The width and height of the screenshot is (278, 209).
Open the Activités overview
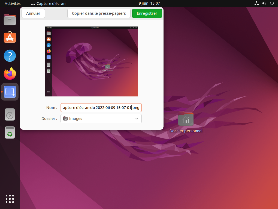pos(13,3)
